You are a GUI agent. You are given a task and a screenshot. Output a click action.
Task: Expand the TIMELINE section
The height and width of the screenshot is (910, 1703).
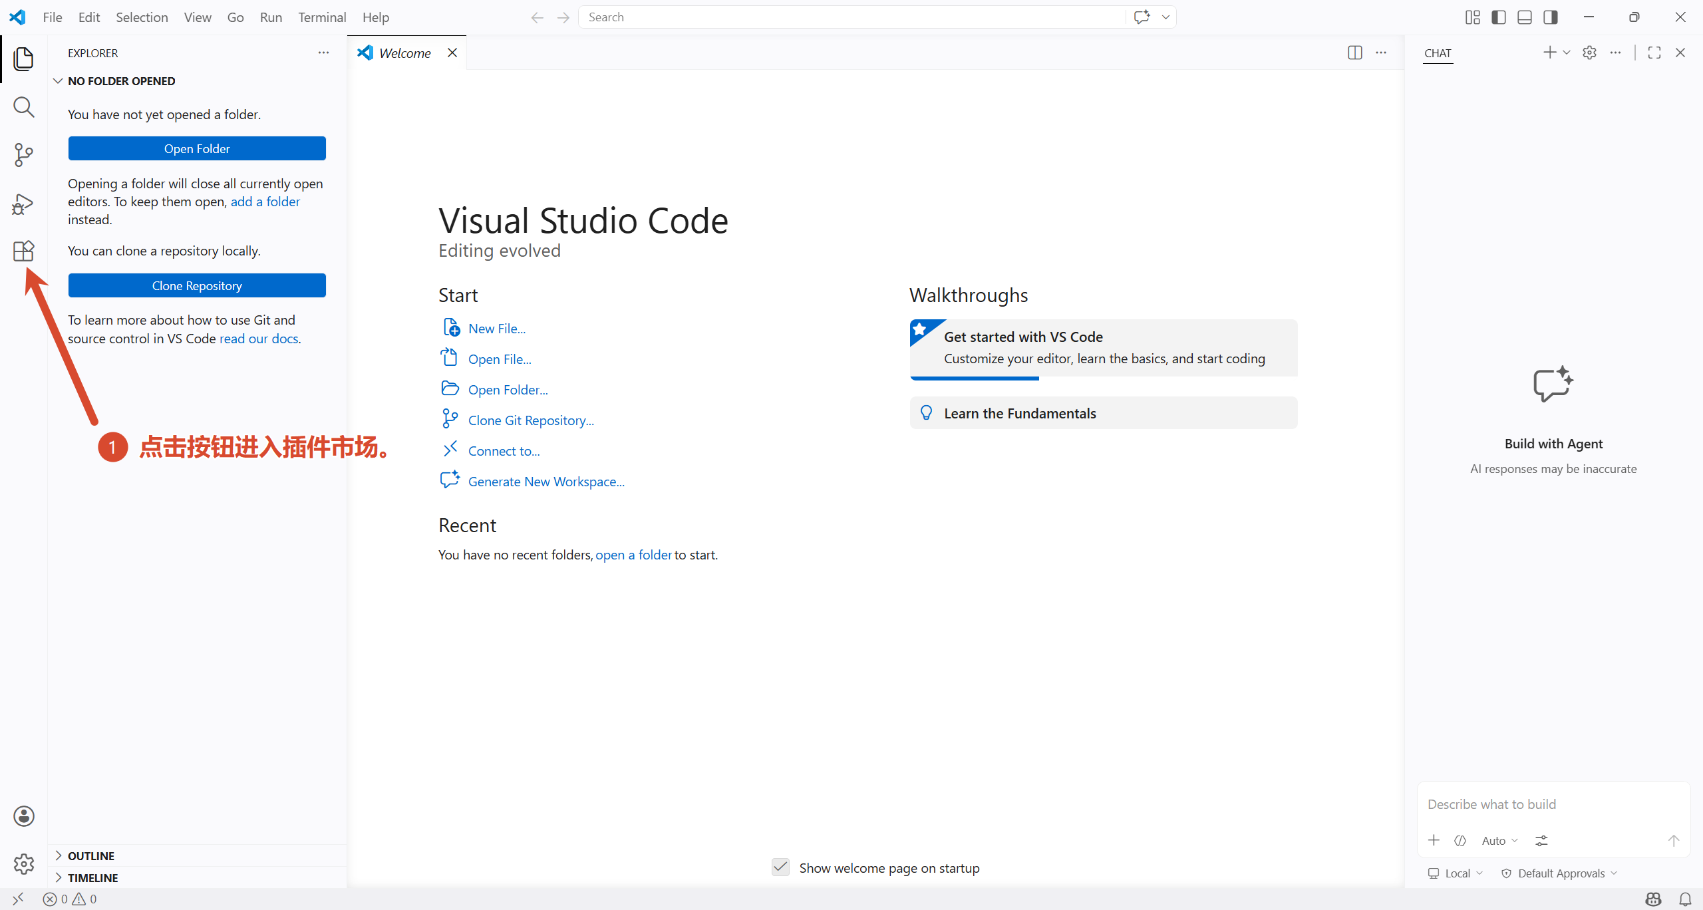click(x=197, y=877)
